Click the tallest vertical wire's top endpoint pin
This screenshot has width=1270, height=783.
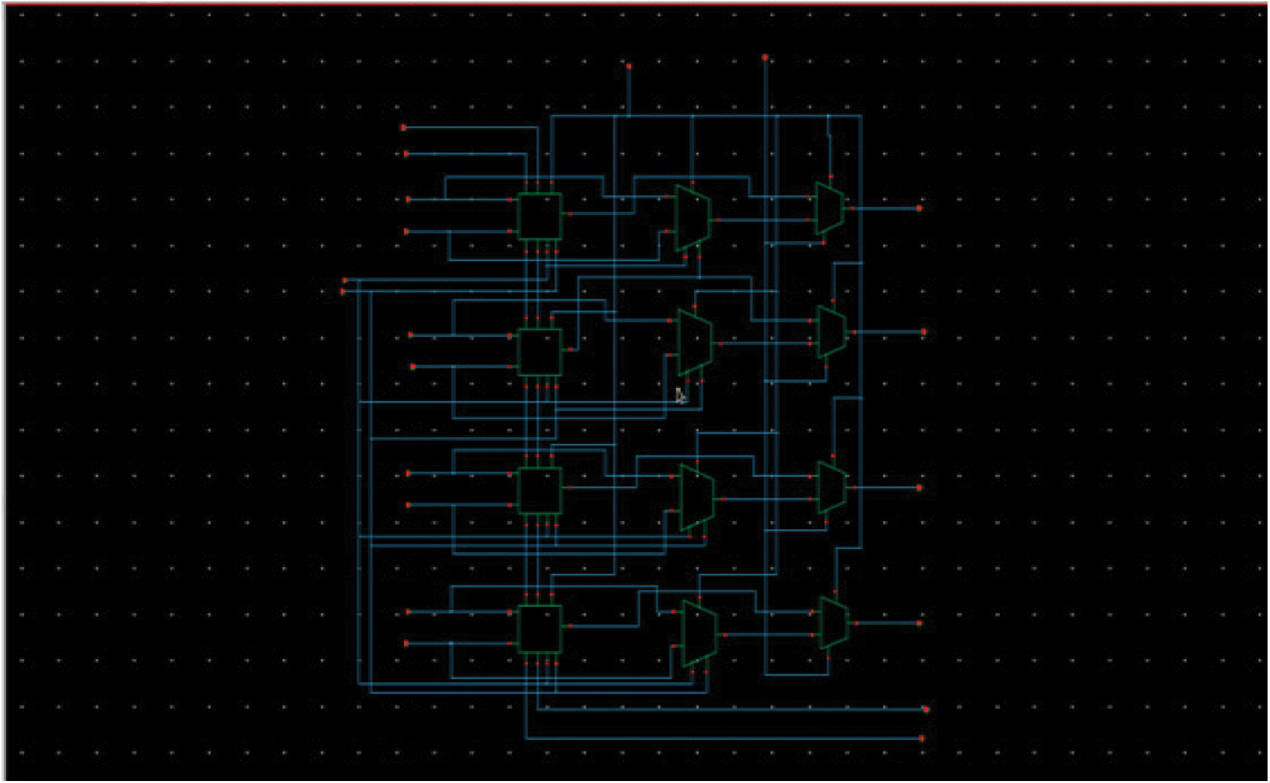tap(765, 58)
